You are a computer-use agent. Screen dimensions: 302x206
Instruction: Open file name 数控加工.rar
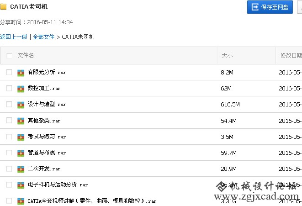tap(44, 88)
